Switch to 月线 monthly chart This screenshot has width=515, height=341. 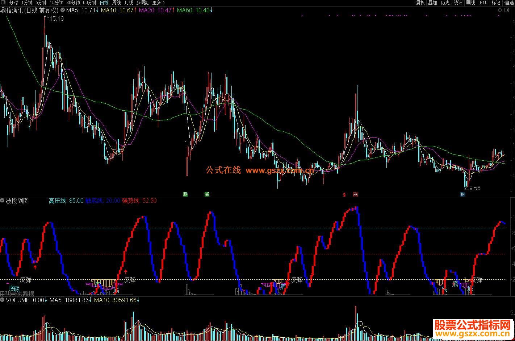click(129, 3)
